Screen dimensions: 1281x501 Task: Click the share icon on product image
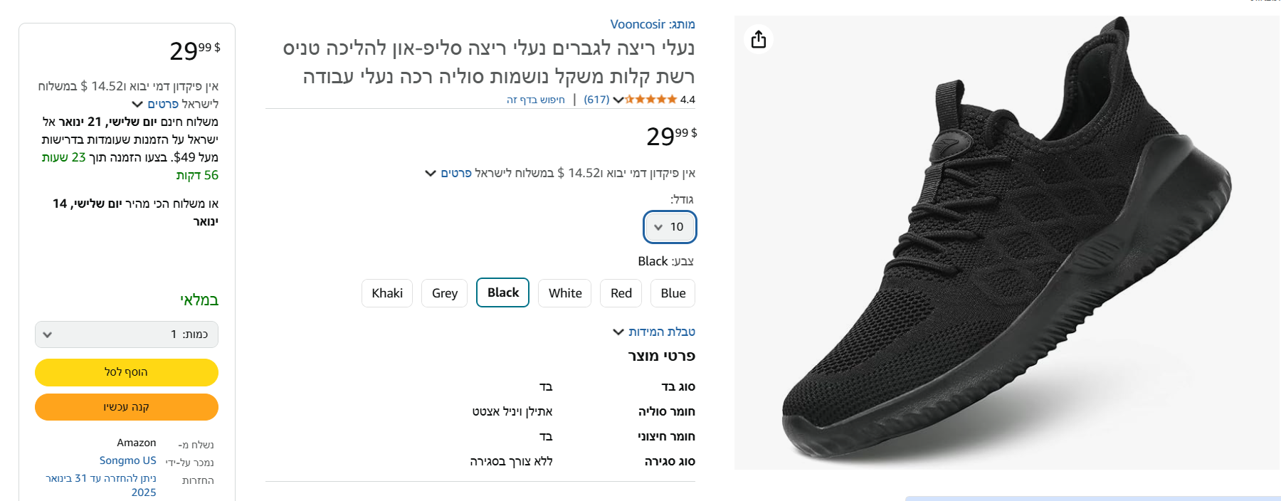(x=759, y=39)
